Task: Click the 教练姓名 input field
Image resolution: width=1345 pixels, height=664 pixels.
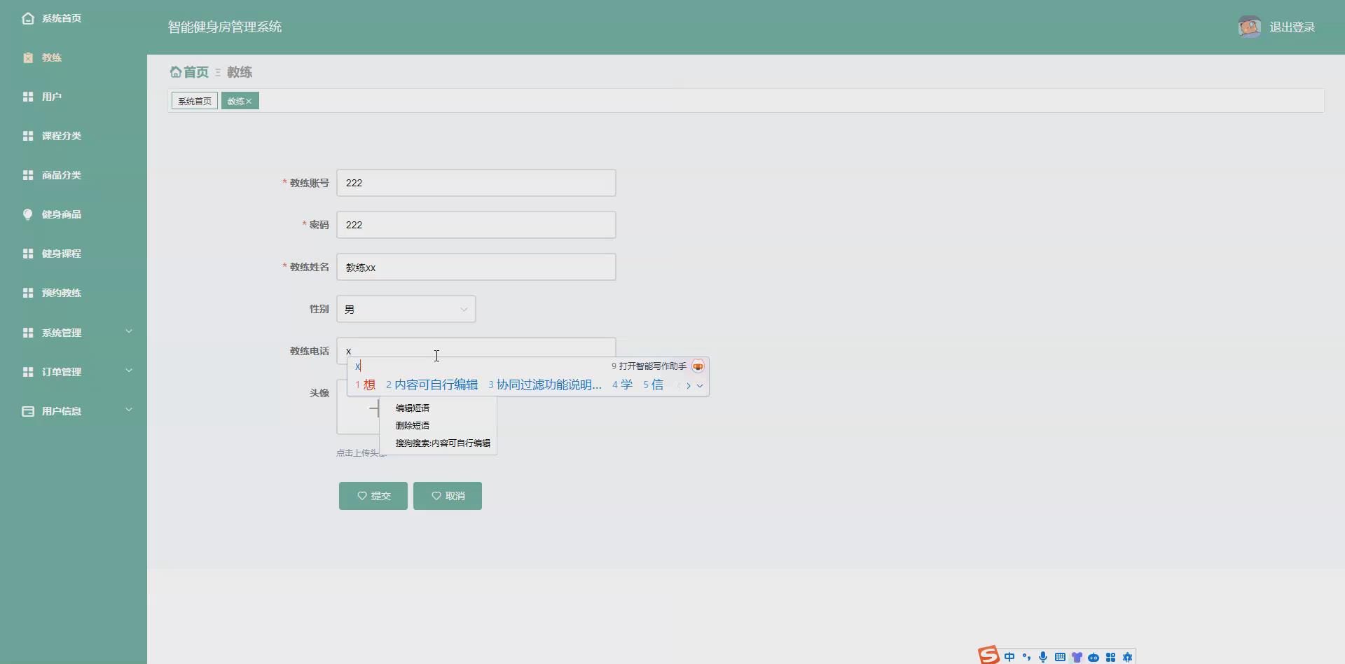Action: pyautogui.click(x=476, y=267)
